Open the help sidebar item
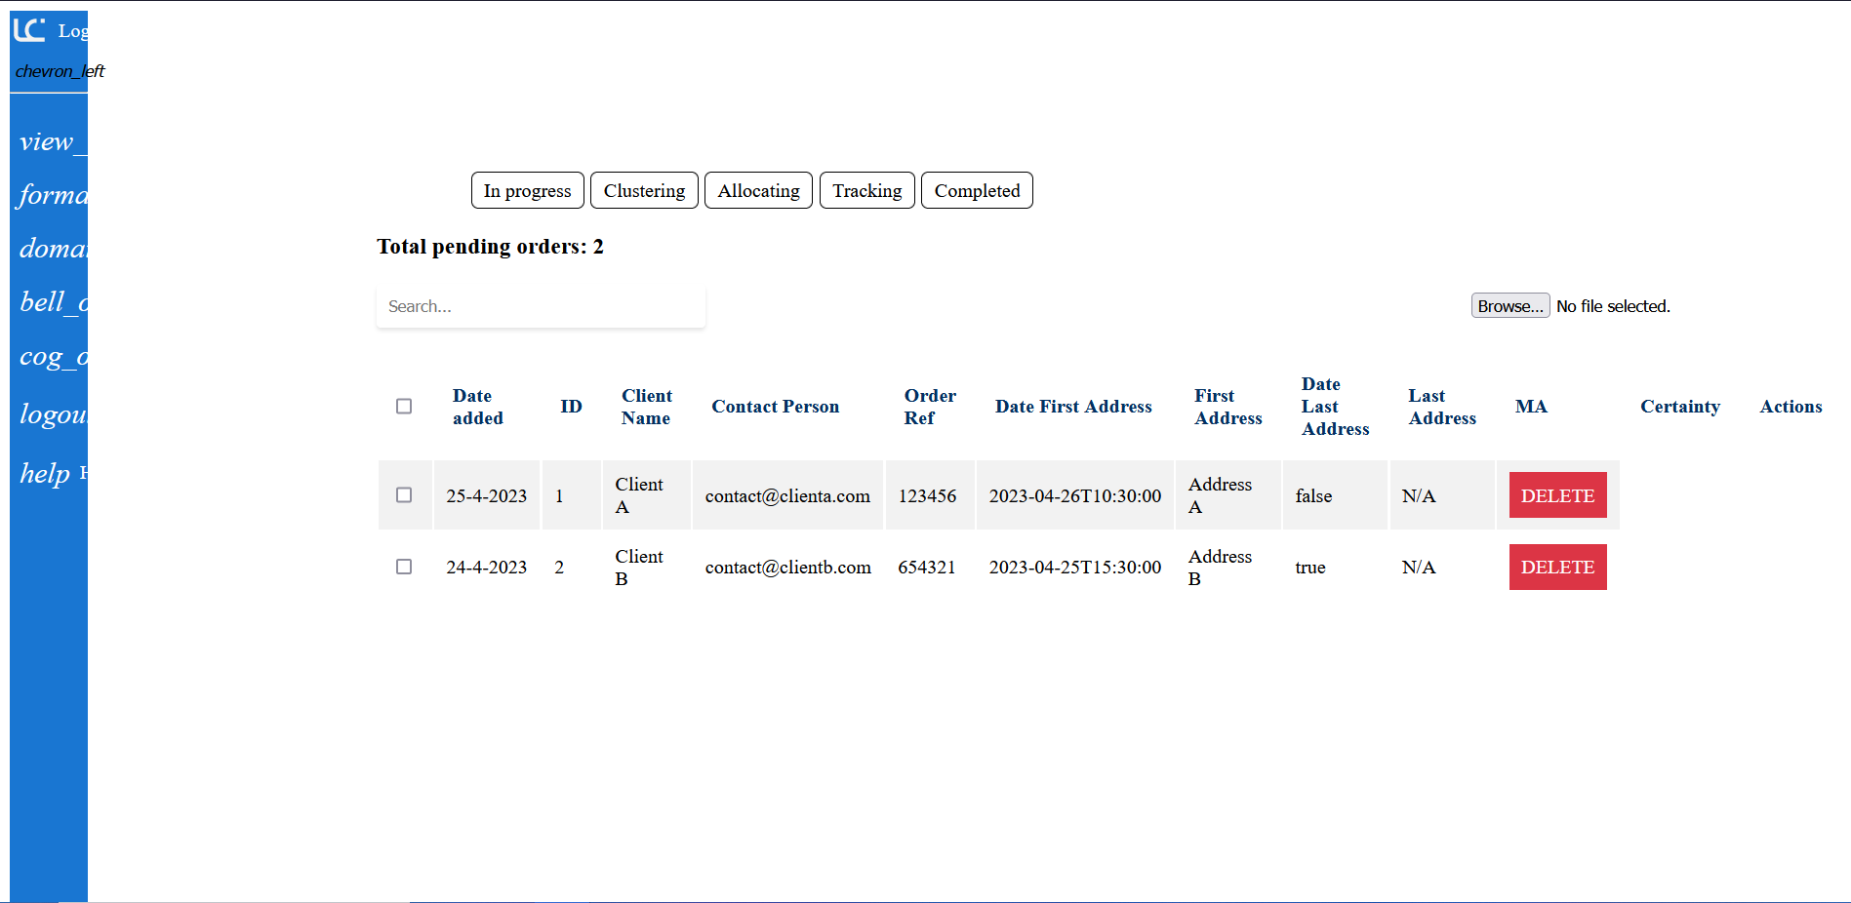 click(46, 474)
